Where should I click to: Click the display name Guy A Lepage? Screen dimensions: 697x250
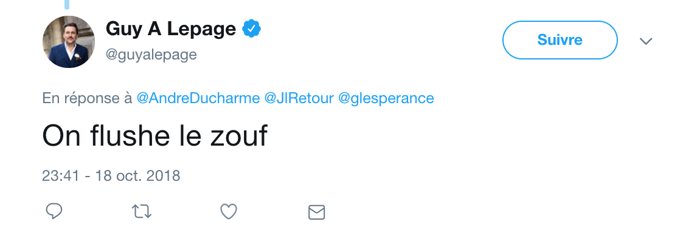[x=171, y=29]
